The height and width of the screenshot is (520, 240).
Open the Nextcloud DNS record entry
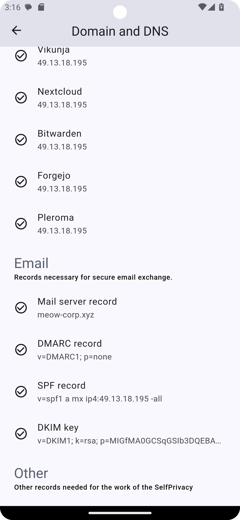click(x=120, y=97)
